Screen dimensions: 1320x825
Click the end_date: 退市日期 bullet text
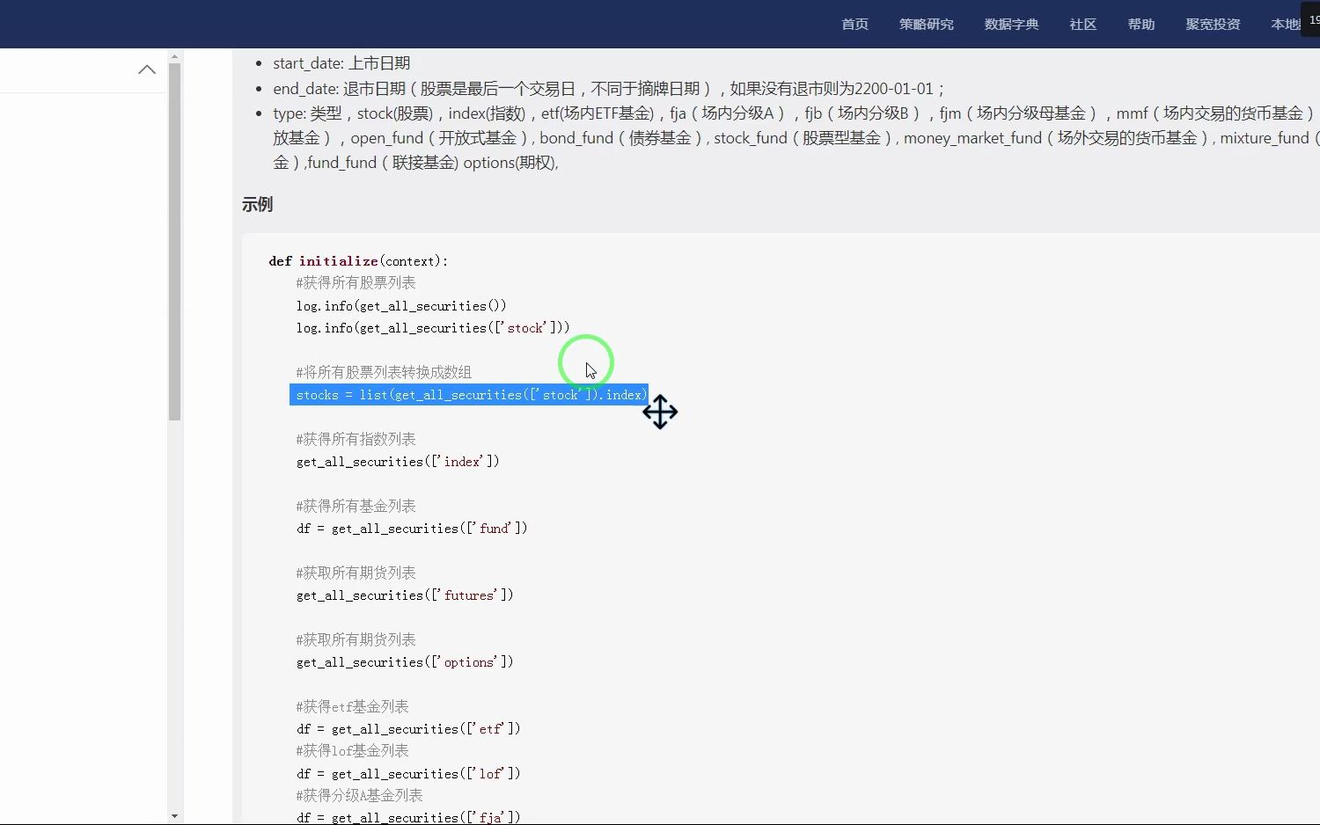(609, 89)
